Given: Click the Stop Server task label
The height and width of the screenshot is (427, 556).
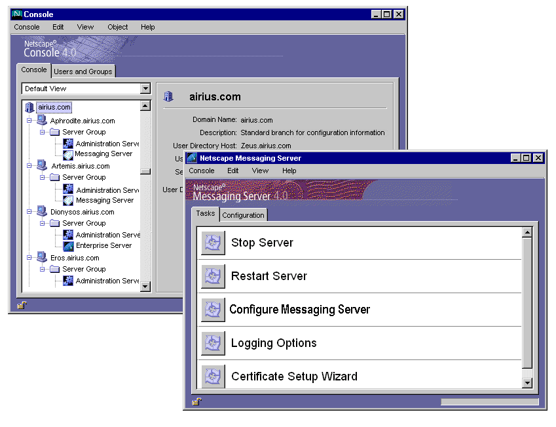Looking at the screenshot, I should pos(262,243).
